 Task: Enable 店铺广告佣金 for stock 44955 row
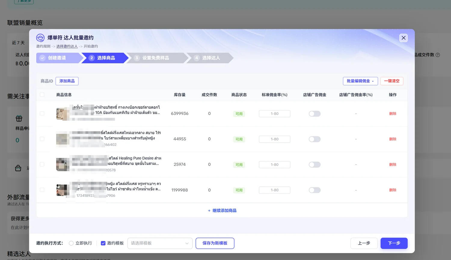[x=315, y=139]
